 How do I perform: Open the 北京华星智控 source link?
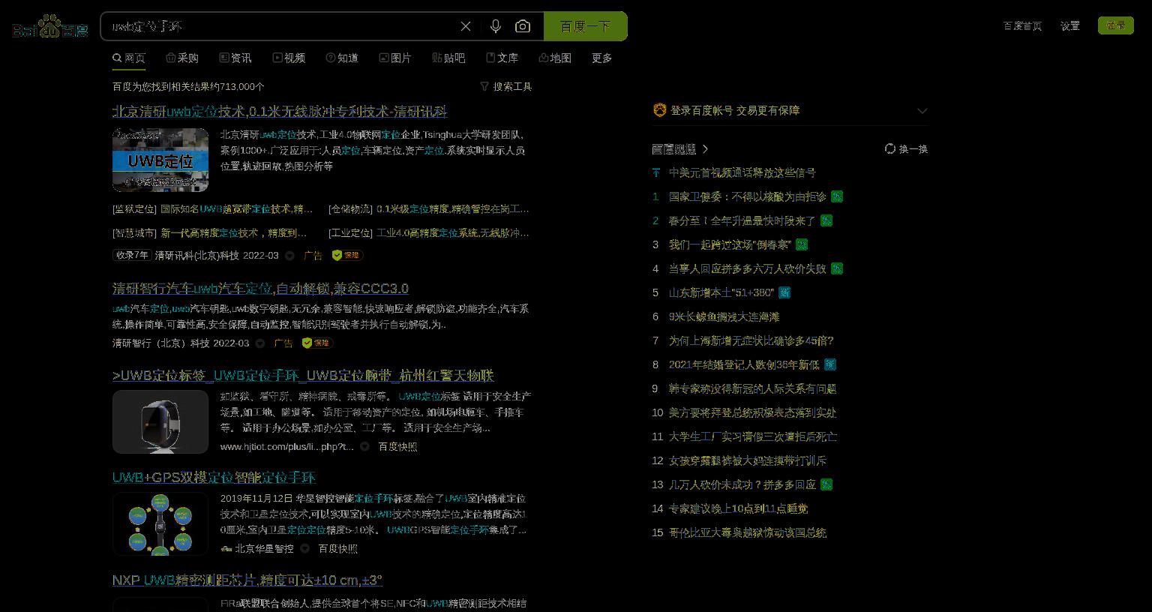(x=264, y=548)
